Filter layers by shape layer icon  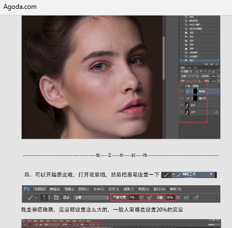pos(209,72)
